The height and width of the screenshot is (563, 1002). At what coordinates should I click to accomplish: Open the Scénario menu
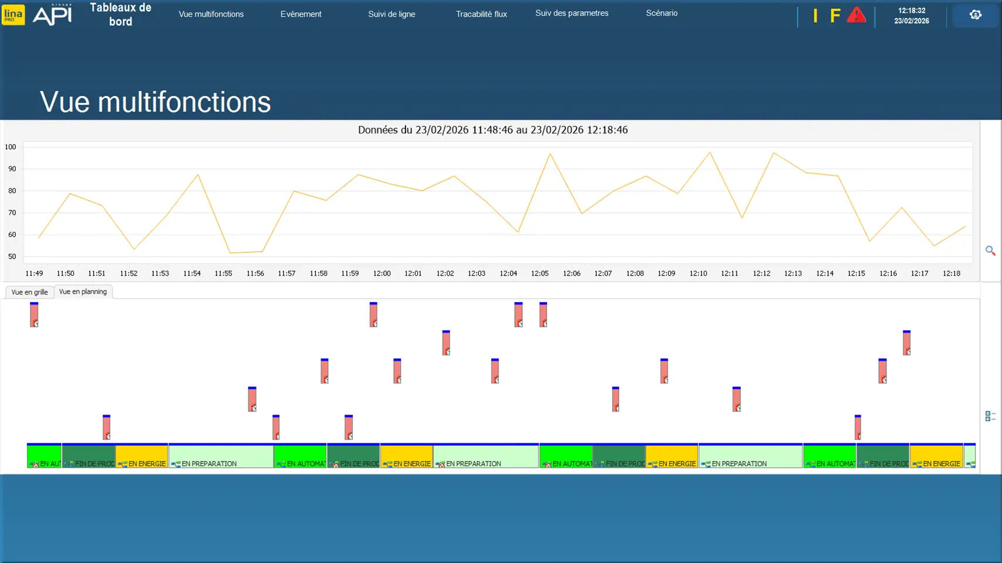tap(662, 13)
